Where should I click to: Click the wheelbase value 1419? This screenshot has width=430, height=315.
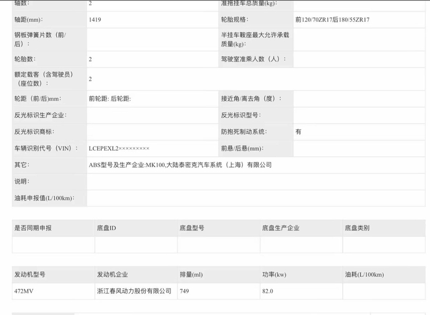point(96,20)
